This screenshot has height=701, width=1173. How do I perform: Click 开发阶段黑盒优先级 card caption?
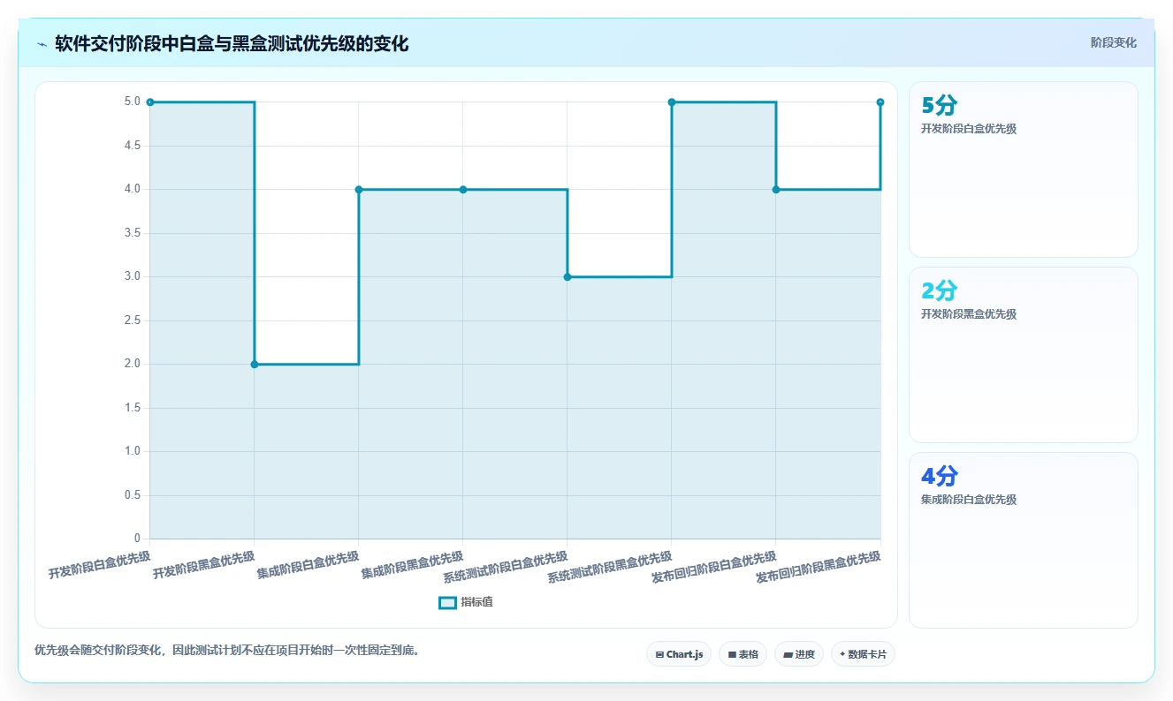point(969,314)
